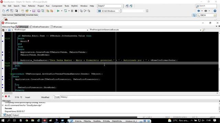
Task: Click the red record macro button
Action: pyautogui.click(x=6, y=96)
